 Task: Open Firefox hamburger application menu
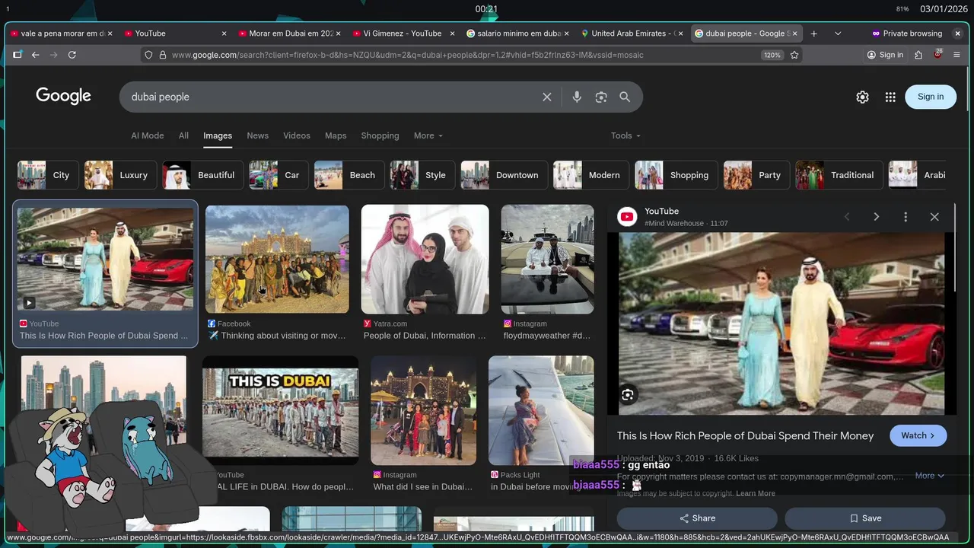tap(957, 55)
